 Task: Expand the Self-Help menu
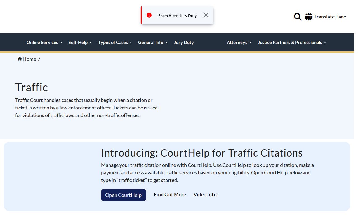[80, 43]
